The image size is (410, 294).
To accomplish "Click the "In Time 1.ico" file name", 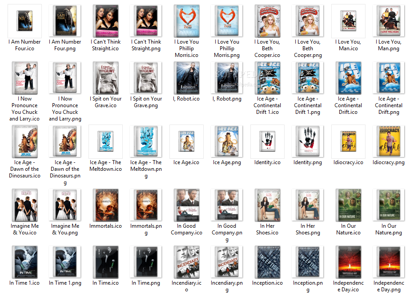I will [24, 283].
